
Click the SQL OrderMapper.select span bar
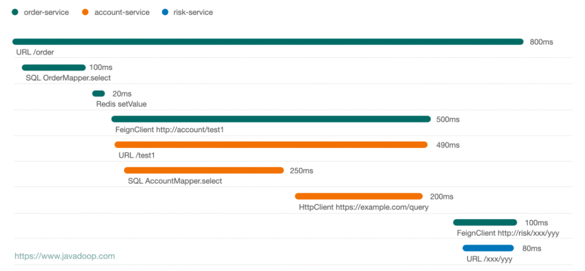[x=54, y=67]
